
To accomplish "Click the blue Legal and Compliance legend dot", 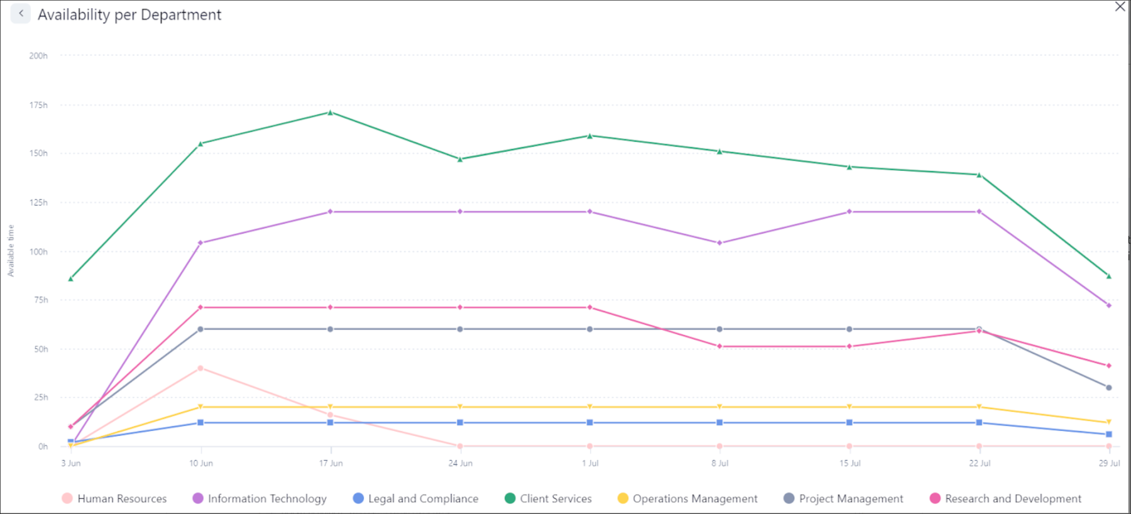I will point(358,498).
